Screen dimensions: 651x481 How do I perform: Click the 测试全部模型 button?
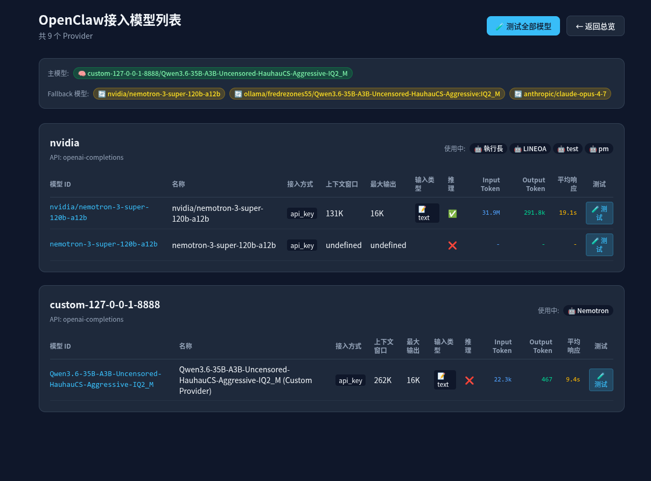pos(523,26)
